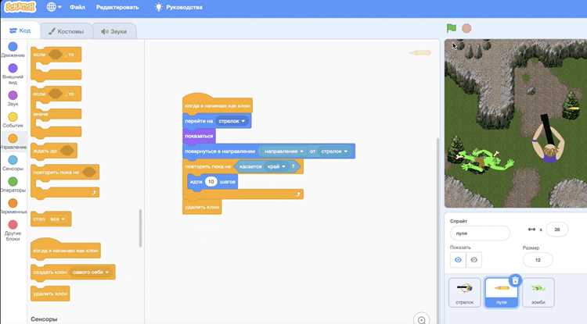Select the Операторы blocks category

coord(13,185)
